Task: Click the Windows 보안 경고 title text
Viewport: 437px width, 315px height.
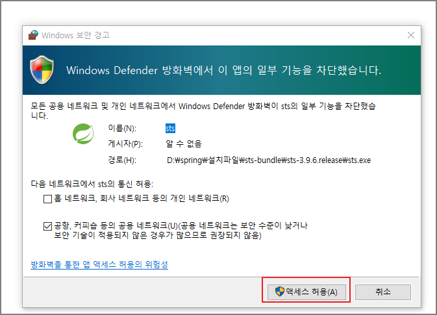Action: pos(75,35)
